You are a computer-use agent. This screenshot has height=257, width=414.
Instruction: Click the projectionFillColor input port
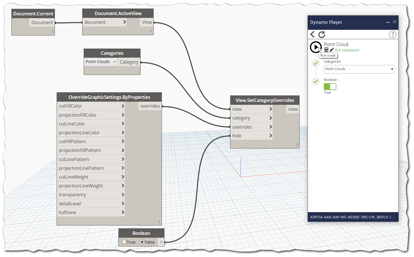pos(91,115)
